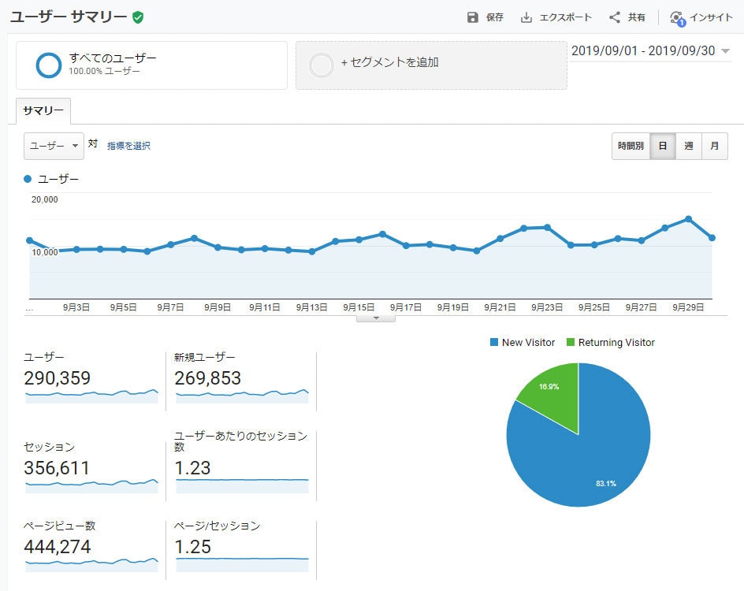This screenshot has width=744, height=591.
Task: Click the 指標を選択 link
Action: coord(128,146)
